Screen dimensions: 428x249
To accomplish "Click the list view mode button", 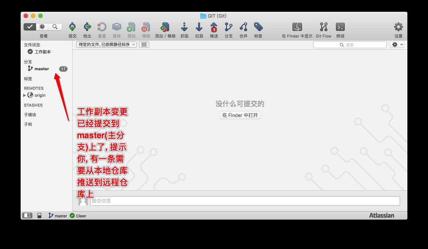I will (x=144, y=45).
